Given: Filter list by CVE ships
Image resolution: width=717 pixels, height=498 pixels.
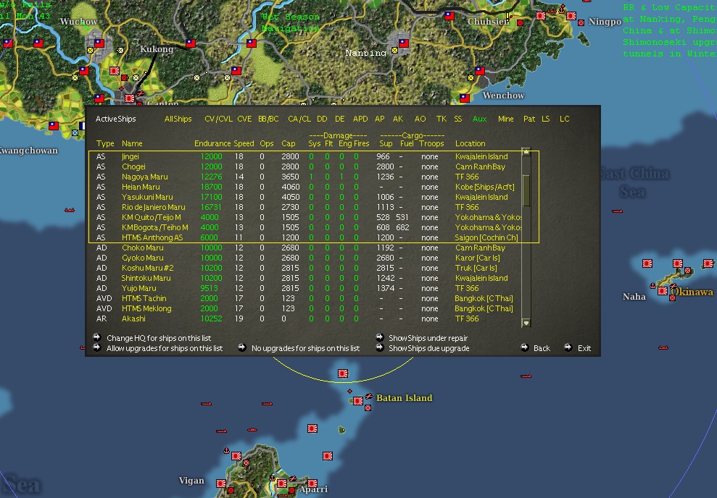Looking at the screenshot, I should tap(244, 119).
